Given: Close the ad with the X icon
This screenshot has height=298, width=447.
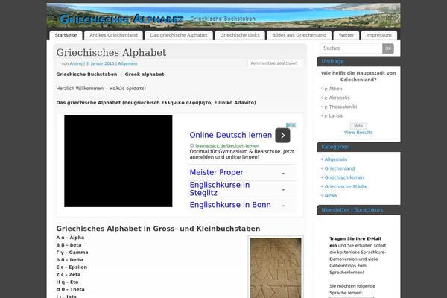Looking at the screenshot, I should click(x=294, y=125).
